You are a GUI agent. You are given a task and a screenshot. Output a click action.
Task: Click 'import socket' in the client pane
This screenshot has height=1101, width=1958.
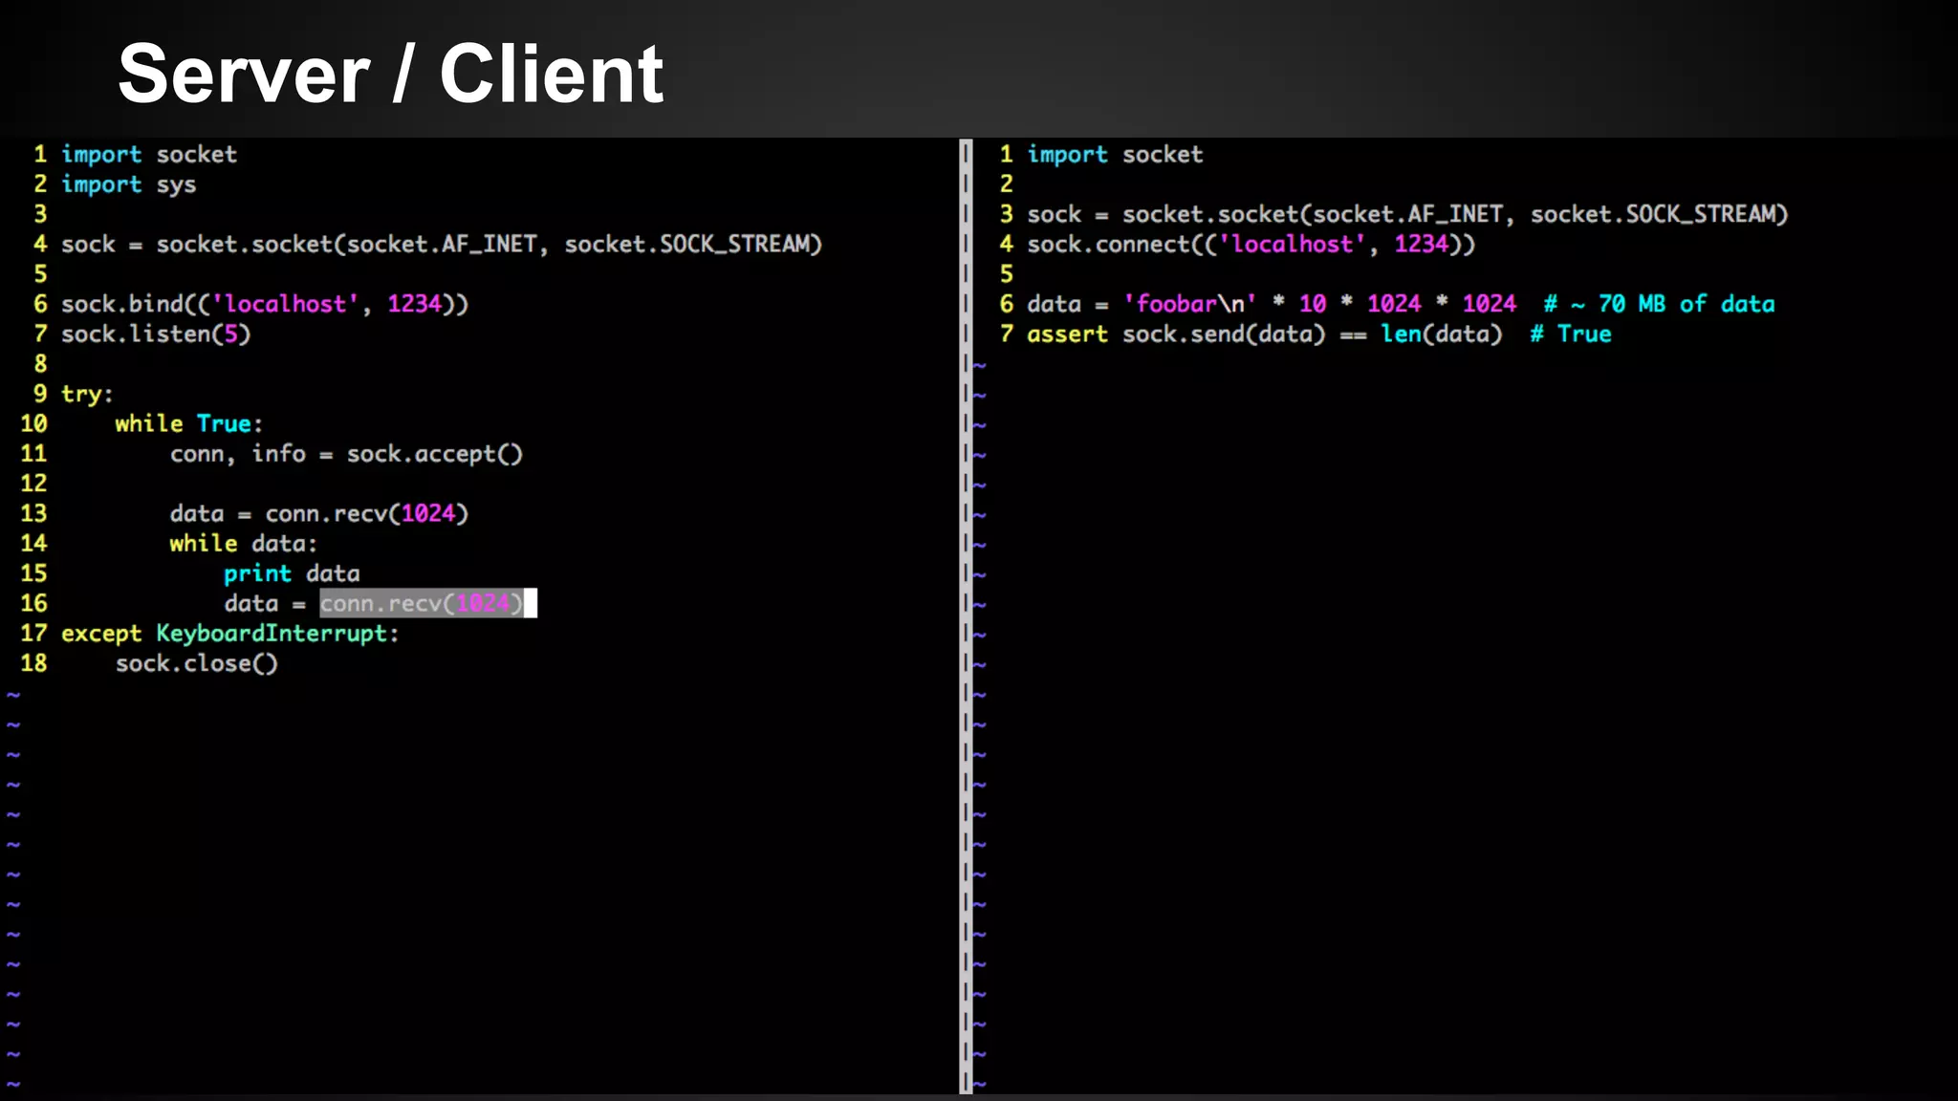tap(1115, 154)
